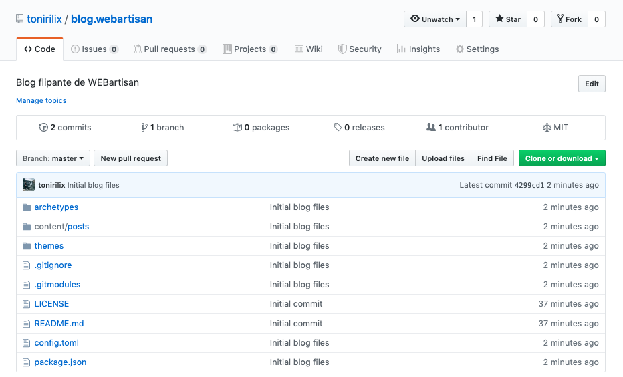Click the Edit description button
This screenshot has width=623, height=377.
[592, 84]
